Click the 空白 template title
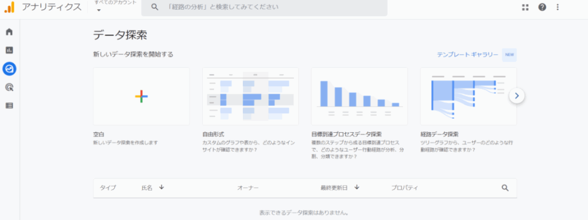588x220 pixels. (x=99, y=134)
